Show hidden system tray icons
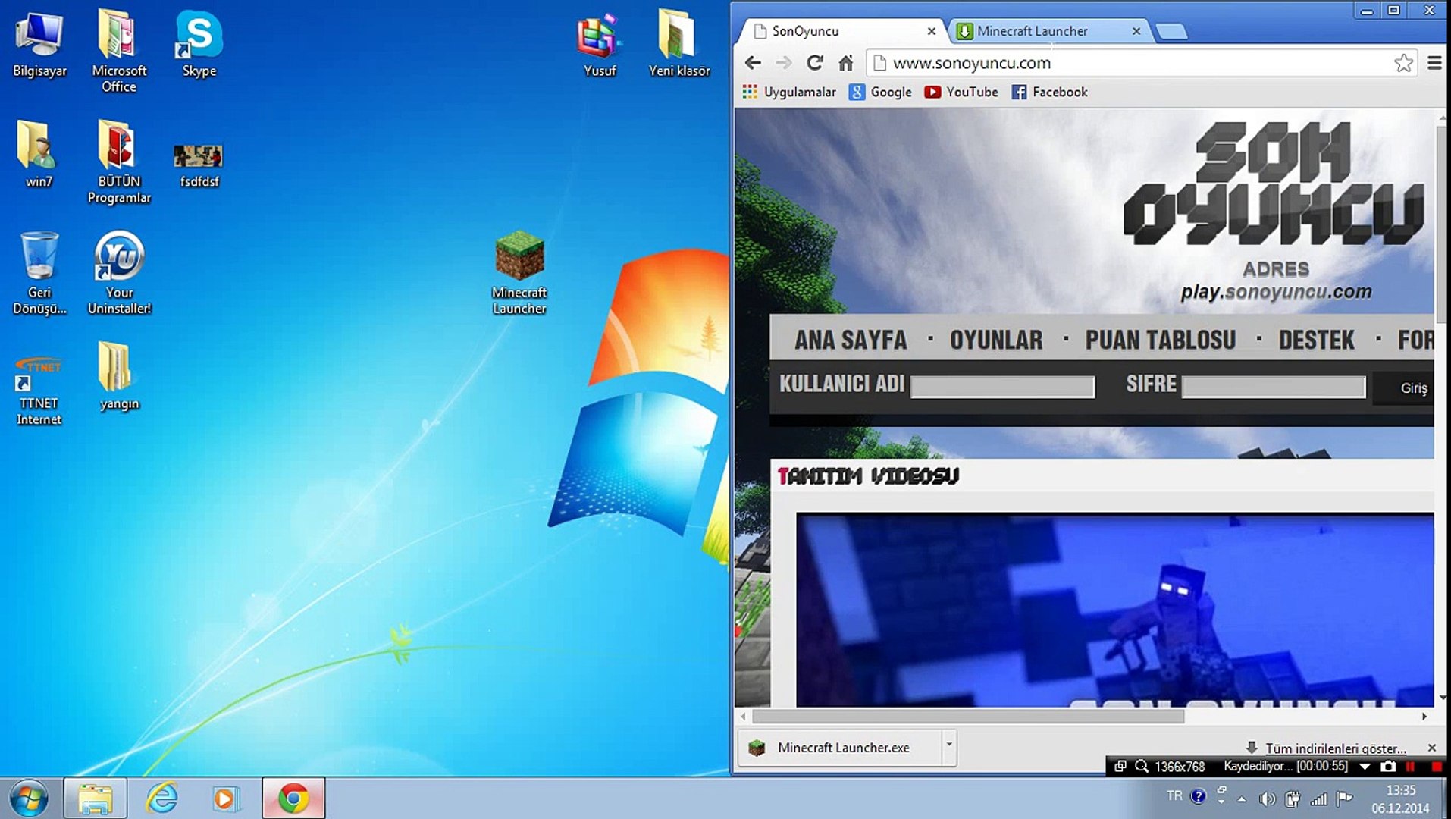The image size is (1451, 819). [1241, 799]
